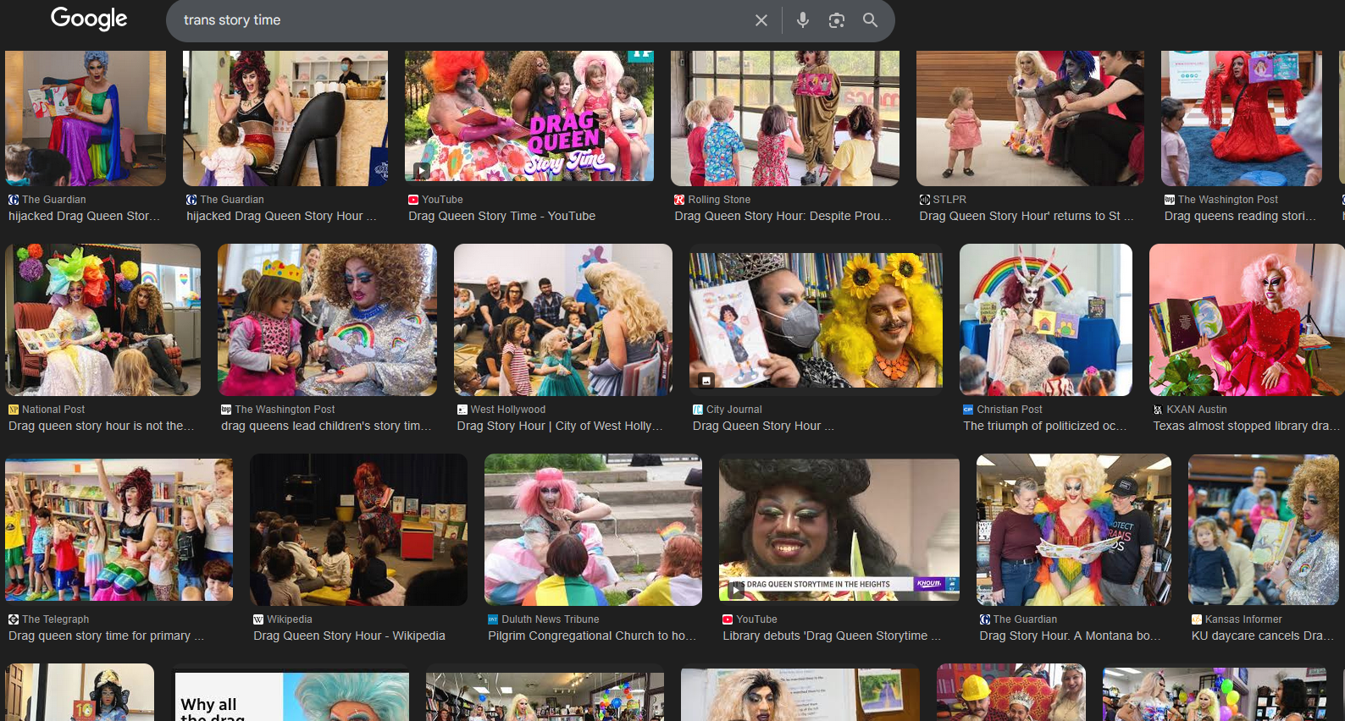This screenshot has height=721, width=1345.
Task: Click the 'Duluth News Tribune' source name
Action: tap(551, 619)
